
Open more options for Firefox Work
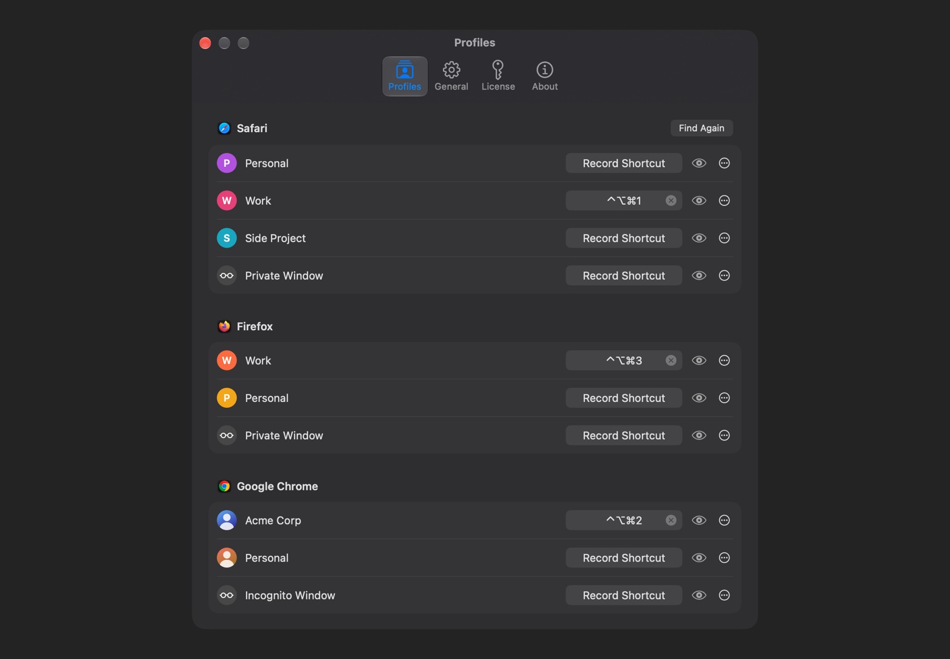[724, 360]
